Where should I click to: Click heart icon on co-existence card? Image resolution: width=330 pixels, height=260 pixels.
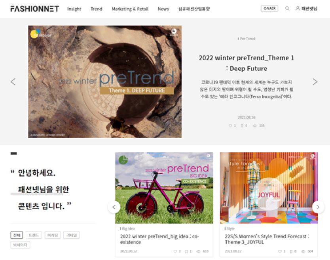175,251
